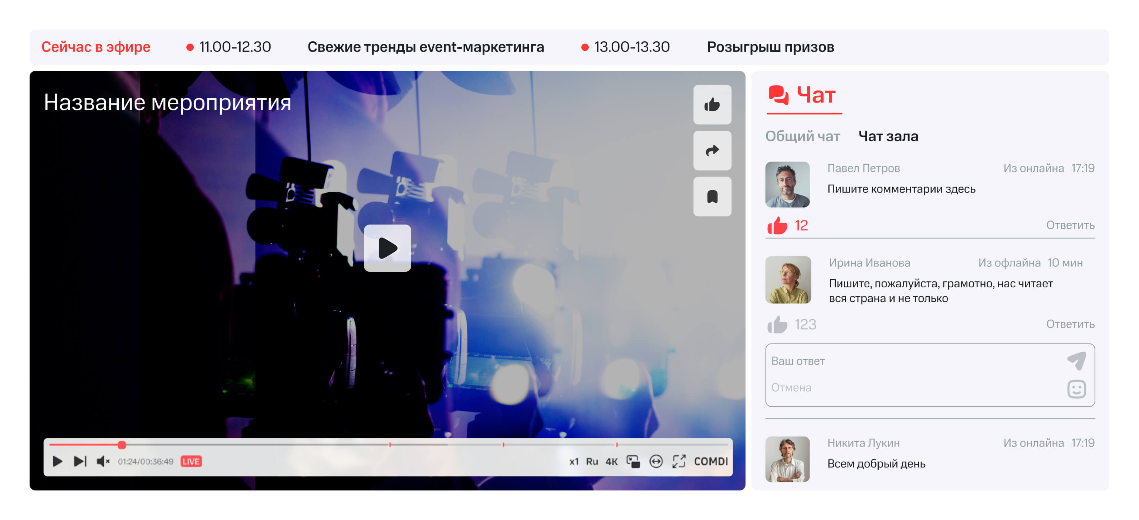The image size is (1139, 520).
Task: Switch to the Общий чат tab
Action: 802,136
